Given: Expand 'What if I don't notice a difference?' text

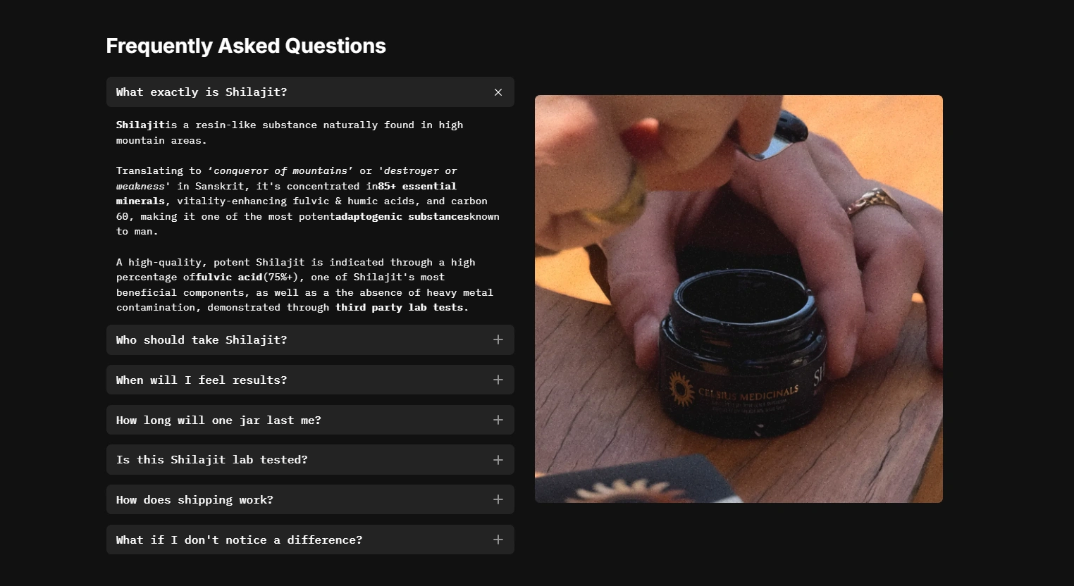Looking at the screenshot, I should pyautogui.click(x=239, y=540).
